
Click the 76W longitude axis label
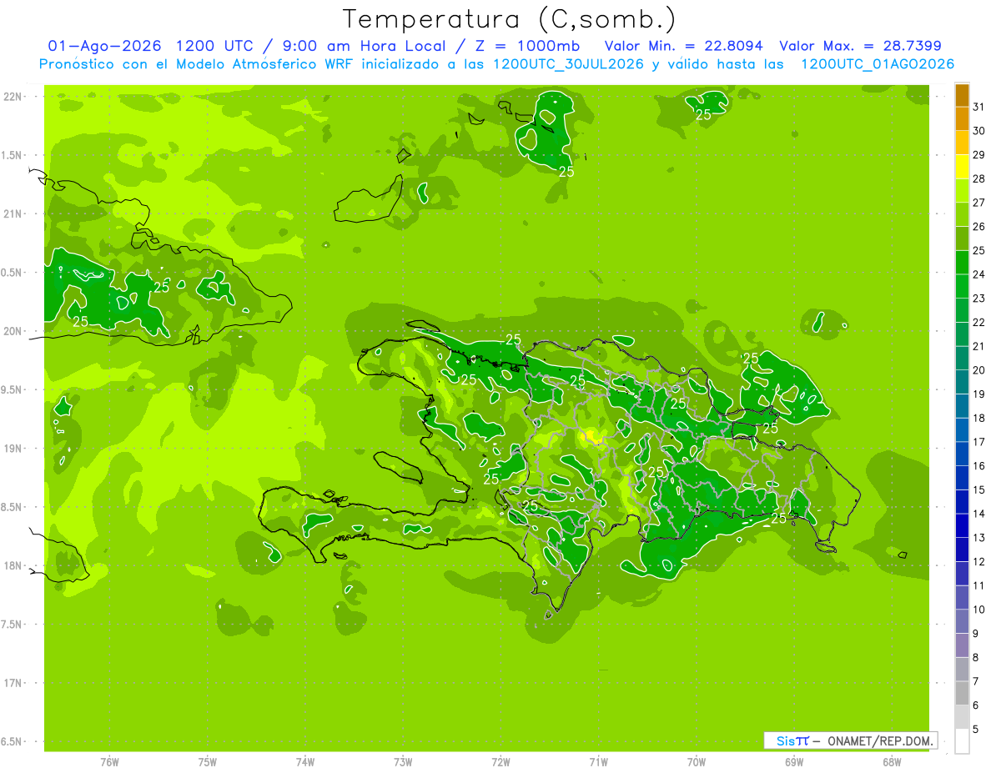109,761
